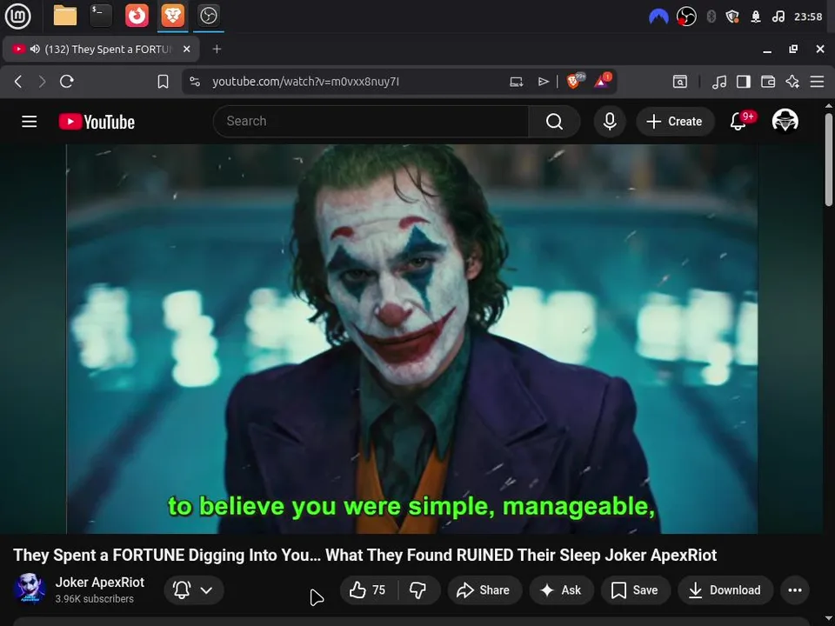
Task: Click the YouTube Search field
Action: tap(371, 122)
